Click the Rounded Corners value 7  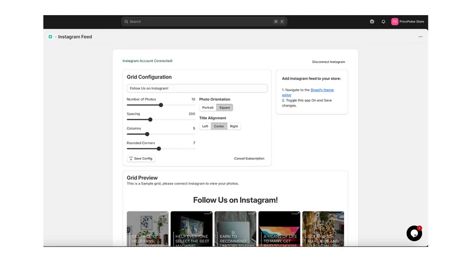pos(194,143)
